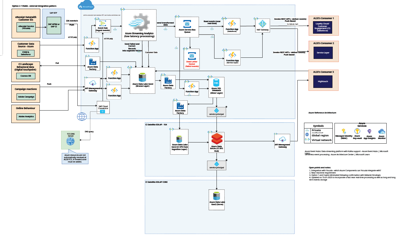Select the Azure Monitor cloud icon

point(382,131)
